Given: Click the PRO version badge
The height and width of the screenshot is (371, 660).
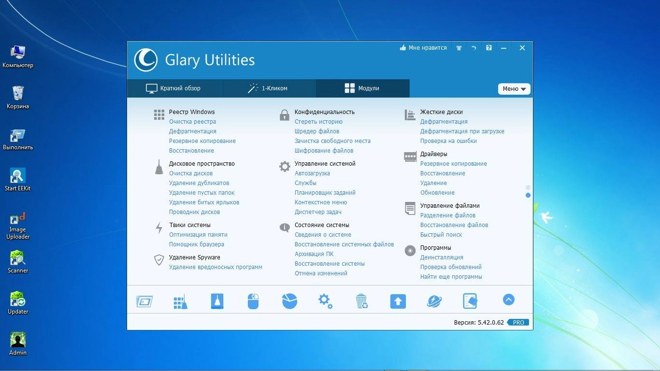Looking at the screenshot, I should [518, 322].
